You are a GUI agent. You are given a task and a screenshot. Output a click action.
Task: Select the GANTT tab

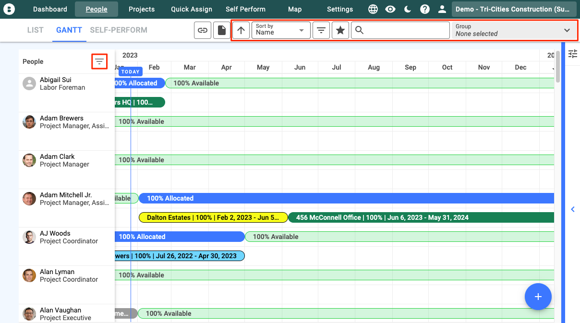(x=69, y=30)
